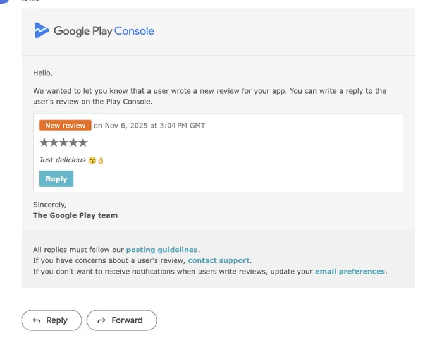Viewport: 430px width, 338px height.
Task: Click 'The Google Play team' signature
Action: [75, 215]
